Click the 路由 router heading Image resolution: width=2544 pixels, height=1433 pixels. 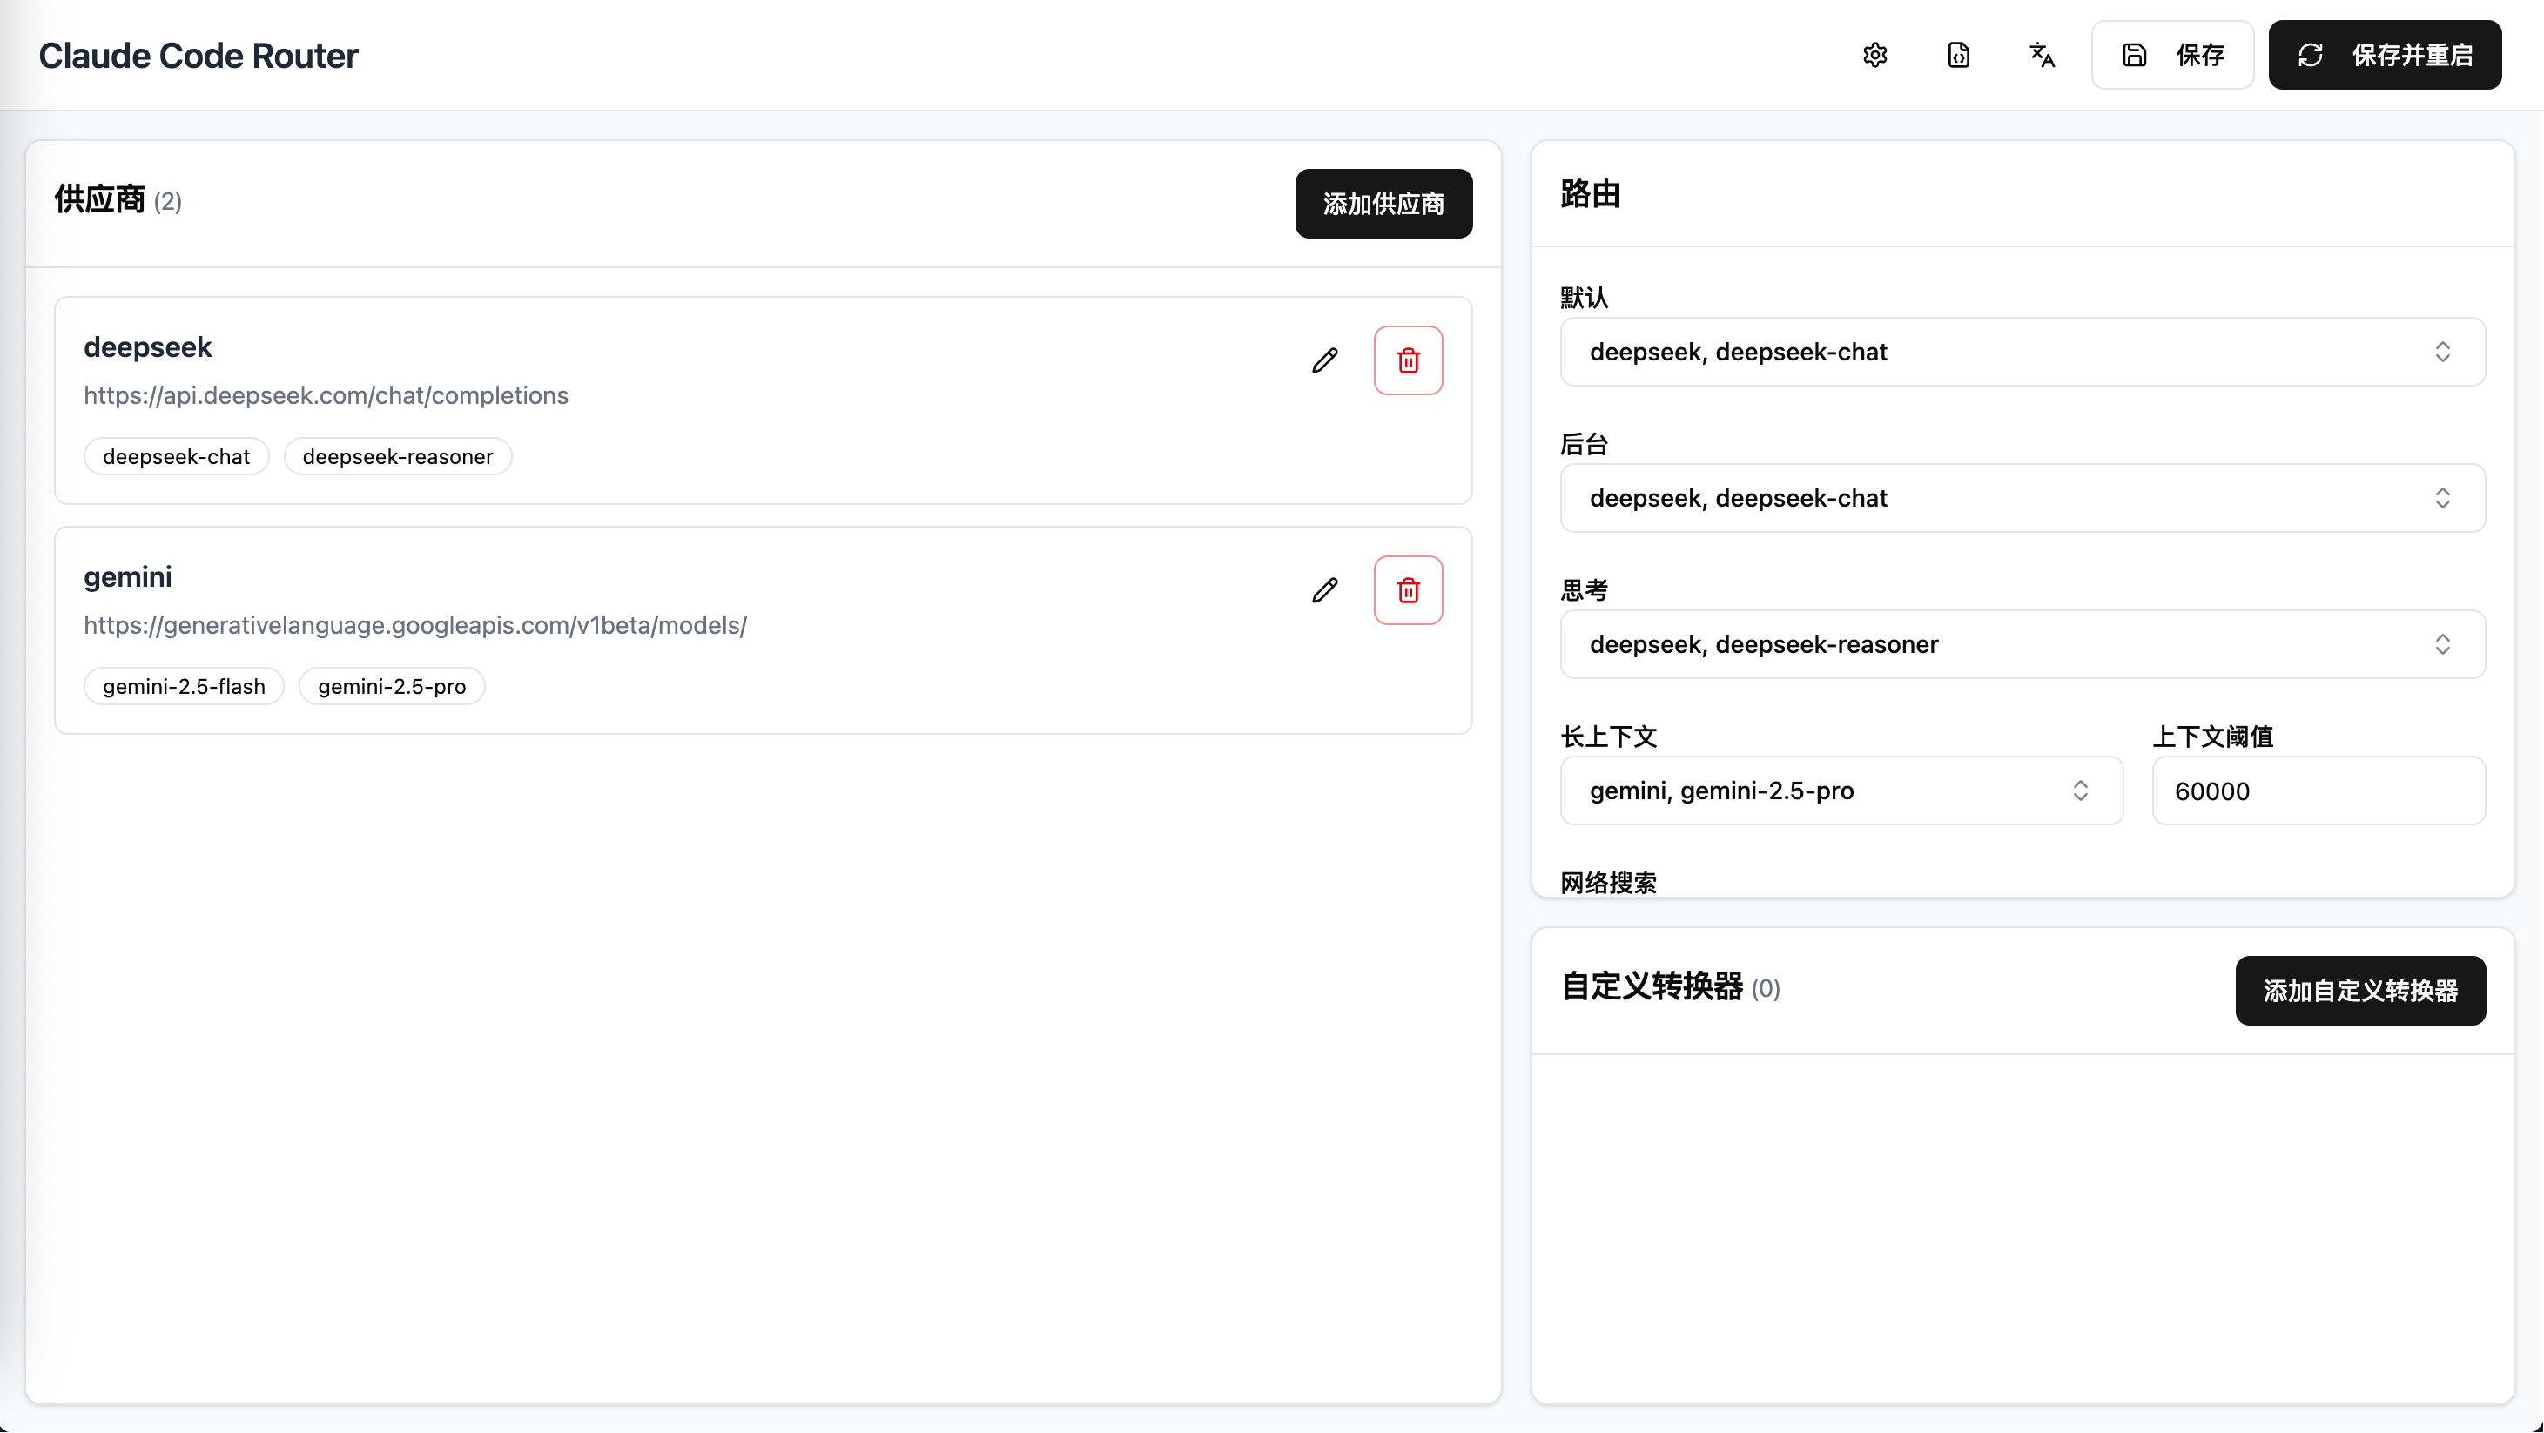[x=1590, y=193]
